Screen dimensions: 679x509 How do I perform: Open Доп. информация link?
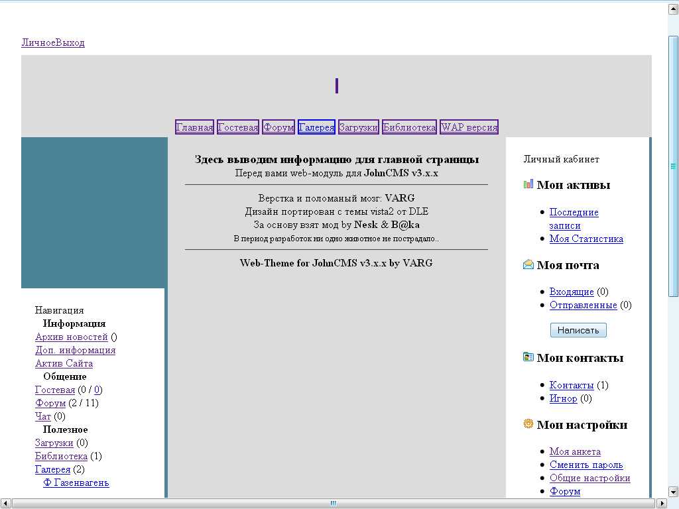76,350
